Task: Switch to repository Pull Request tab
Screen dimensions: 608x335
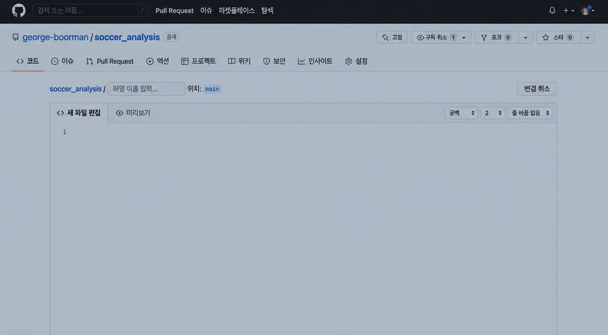Action: [x=110, y=61]
